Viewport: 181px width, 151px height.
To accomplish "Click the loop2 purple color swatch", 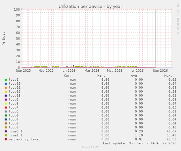I will coord(6,100).
